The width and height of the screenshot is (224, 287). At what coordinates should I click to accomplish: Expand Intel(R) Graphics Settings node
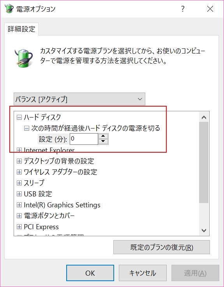pyautogui.click(x=19, y=205)
